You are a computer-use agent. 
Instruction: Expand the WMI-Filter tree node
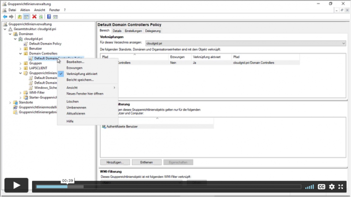coord(21,92)
